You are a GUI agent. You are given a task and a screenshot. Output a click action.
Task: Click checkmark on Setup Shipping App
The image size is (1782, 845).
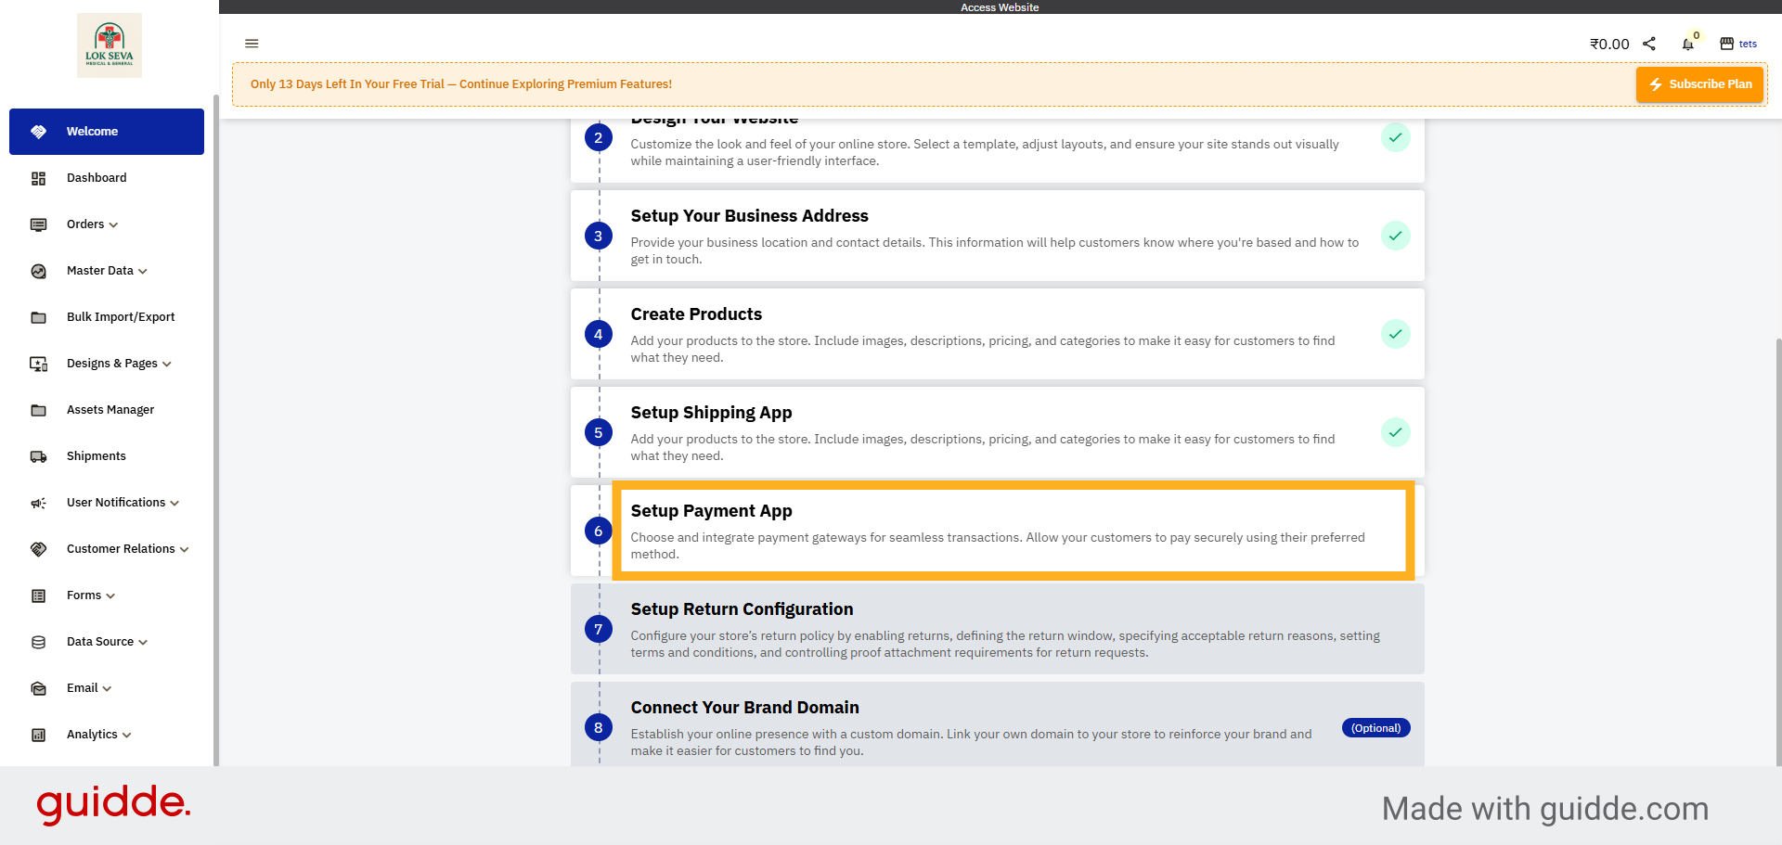(x=1395, y=432)
